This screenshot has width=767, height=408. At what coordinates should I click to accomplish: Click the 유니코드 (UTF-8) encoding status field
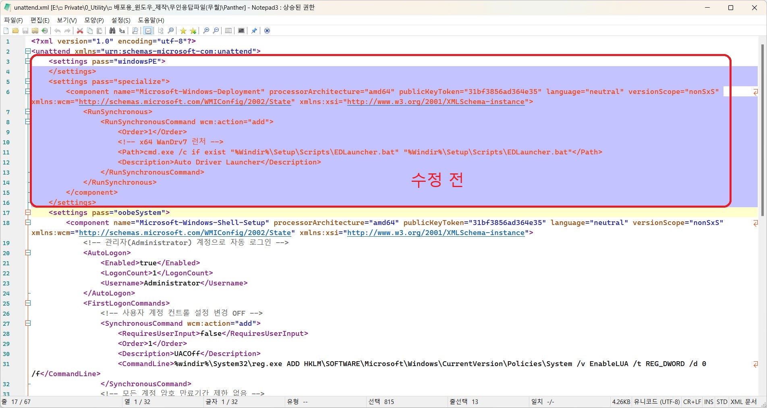[657, 402]
